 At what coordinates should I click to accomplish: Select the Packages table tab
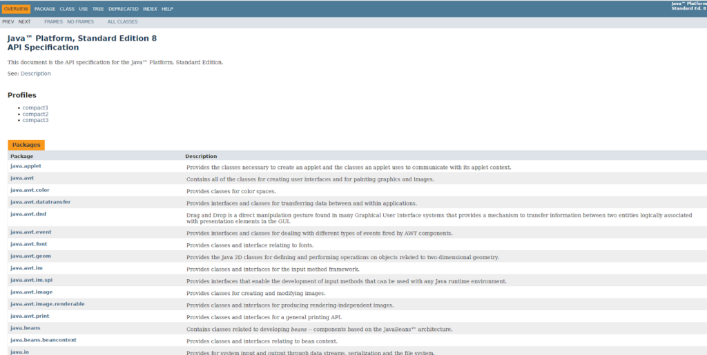pos(26,145)
